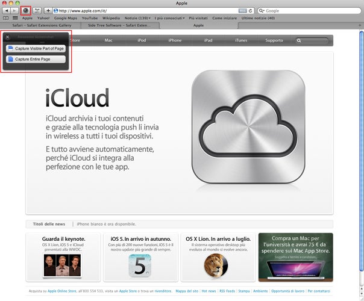364x301 pixels.
Task: Open iPod in Apple navigation bar
Action: tap(142, 40)
